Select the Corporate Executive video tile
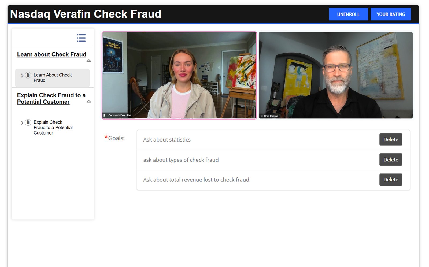This screenshot has width=429, height=267. click(179, 75)
